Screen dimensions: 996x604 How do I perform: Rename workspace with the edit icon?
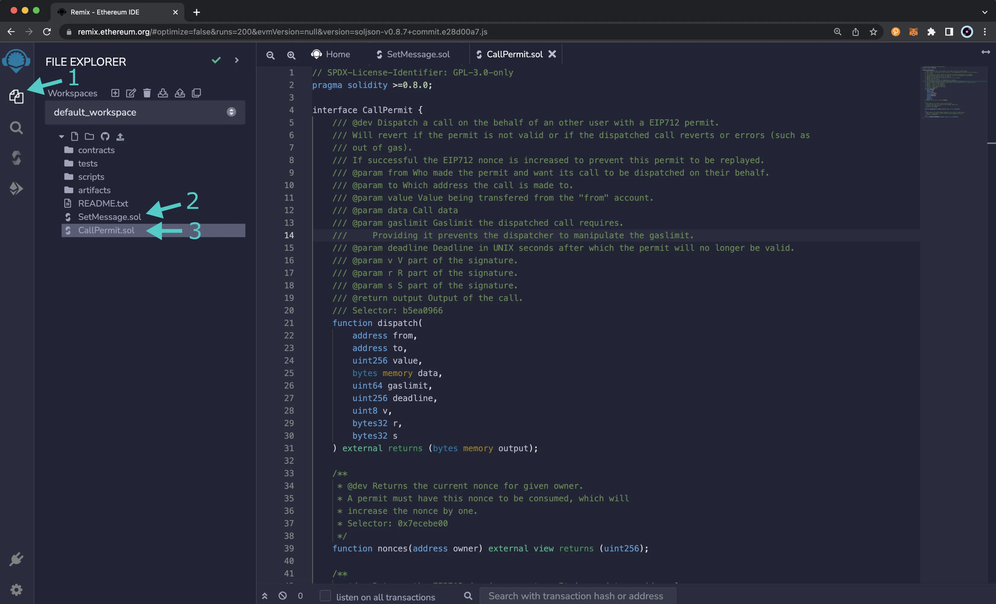(x=131, y=93)
